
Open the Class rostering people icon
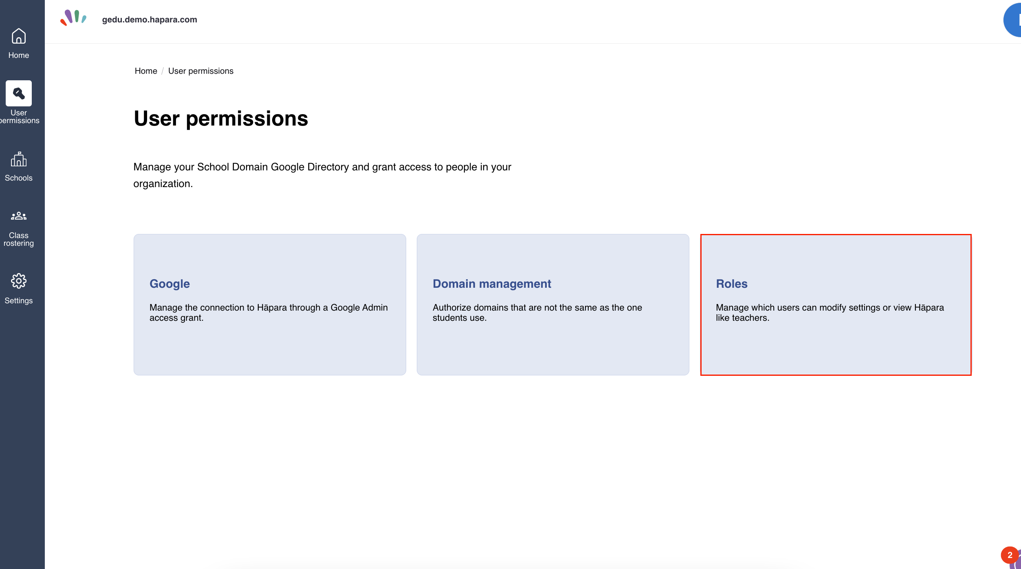click(19, 216)
